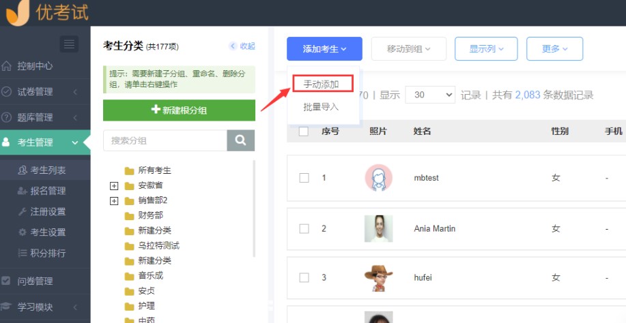Select the 销售部2 folder

152,200
